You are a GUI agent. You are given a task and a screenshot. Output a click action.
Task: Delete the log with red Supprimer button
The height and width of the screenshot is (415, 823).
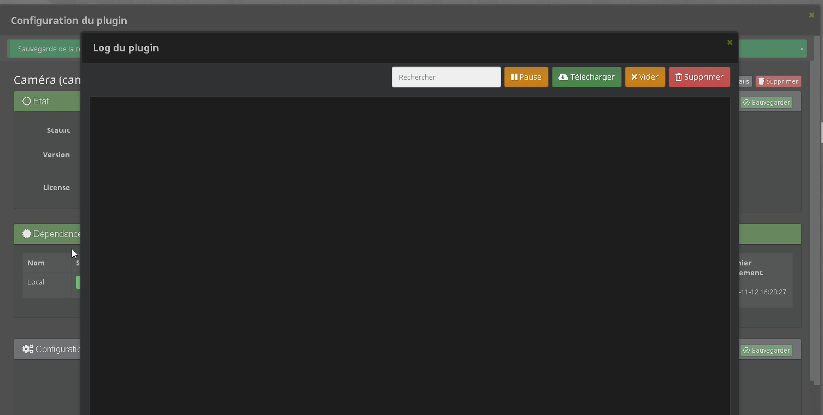point(699,77)
